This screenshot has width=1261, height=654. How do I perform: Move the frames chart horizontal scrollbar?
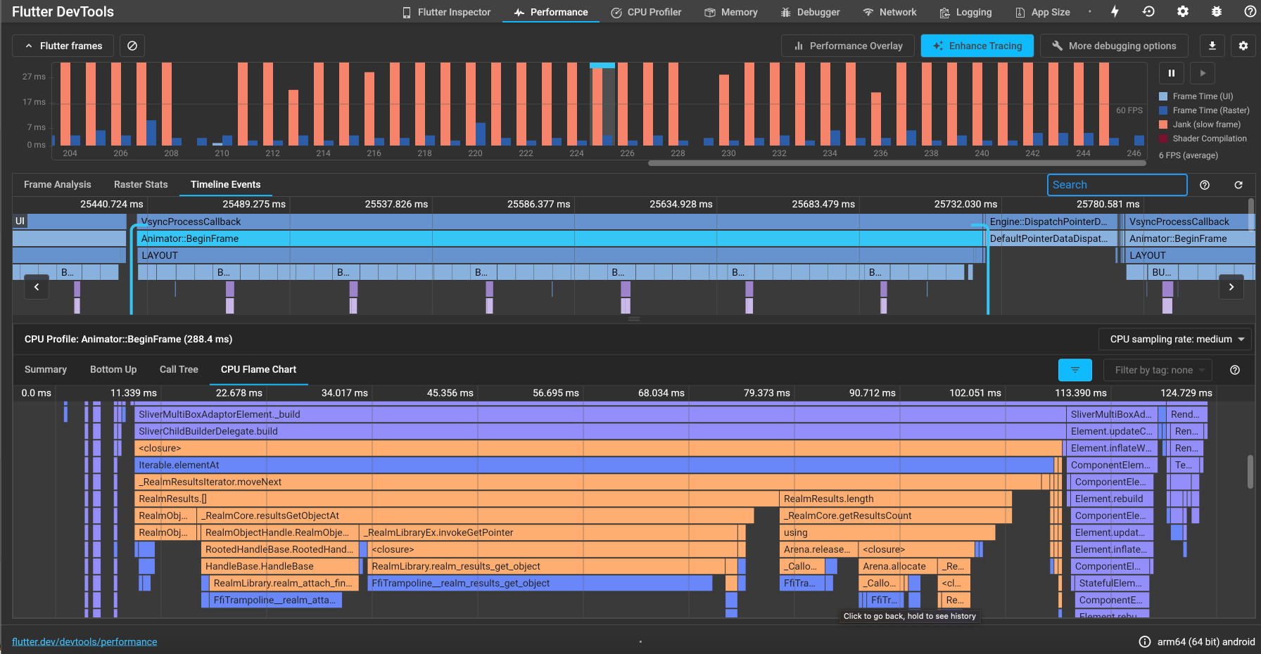(896, 163)
